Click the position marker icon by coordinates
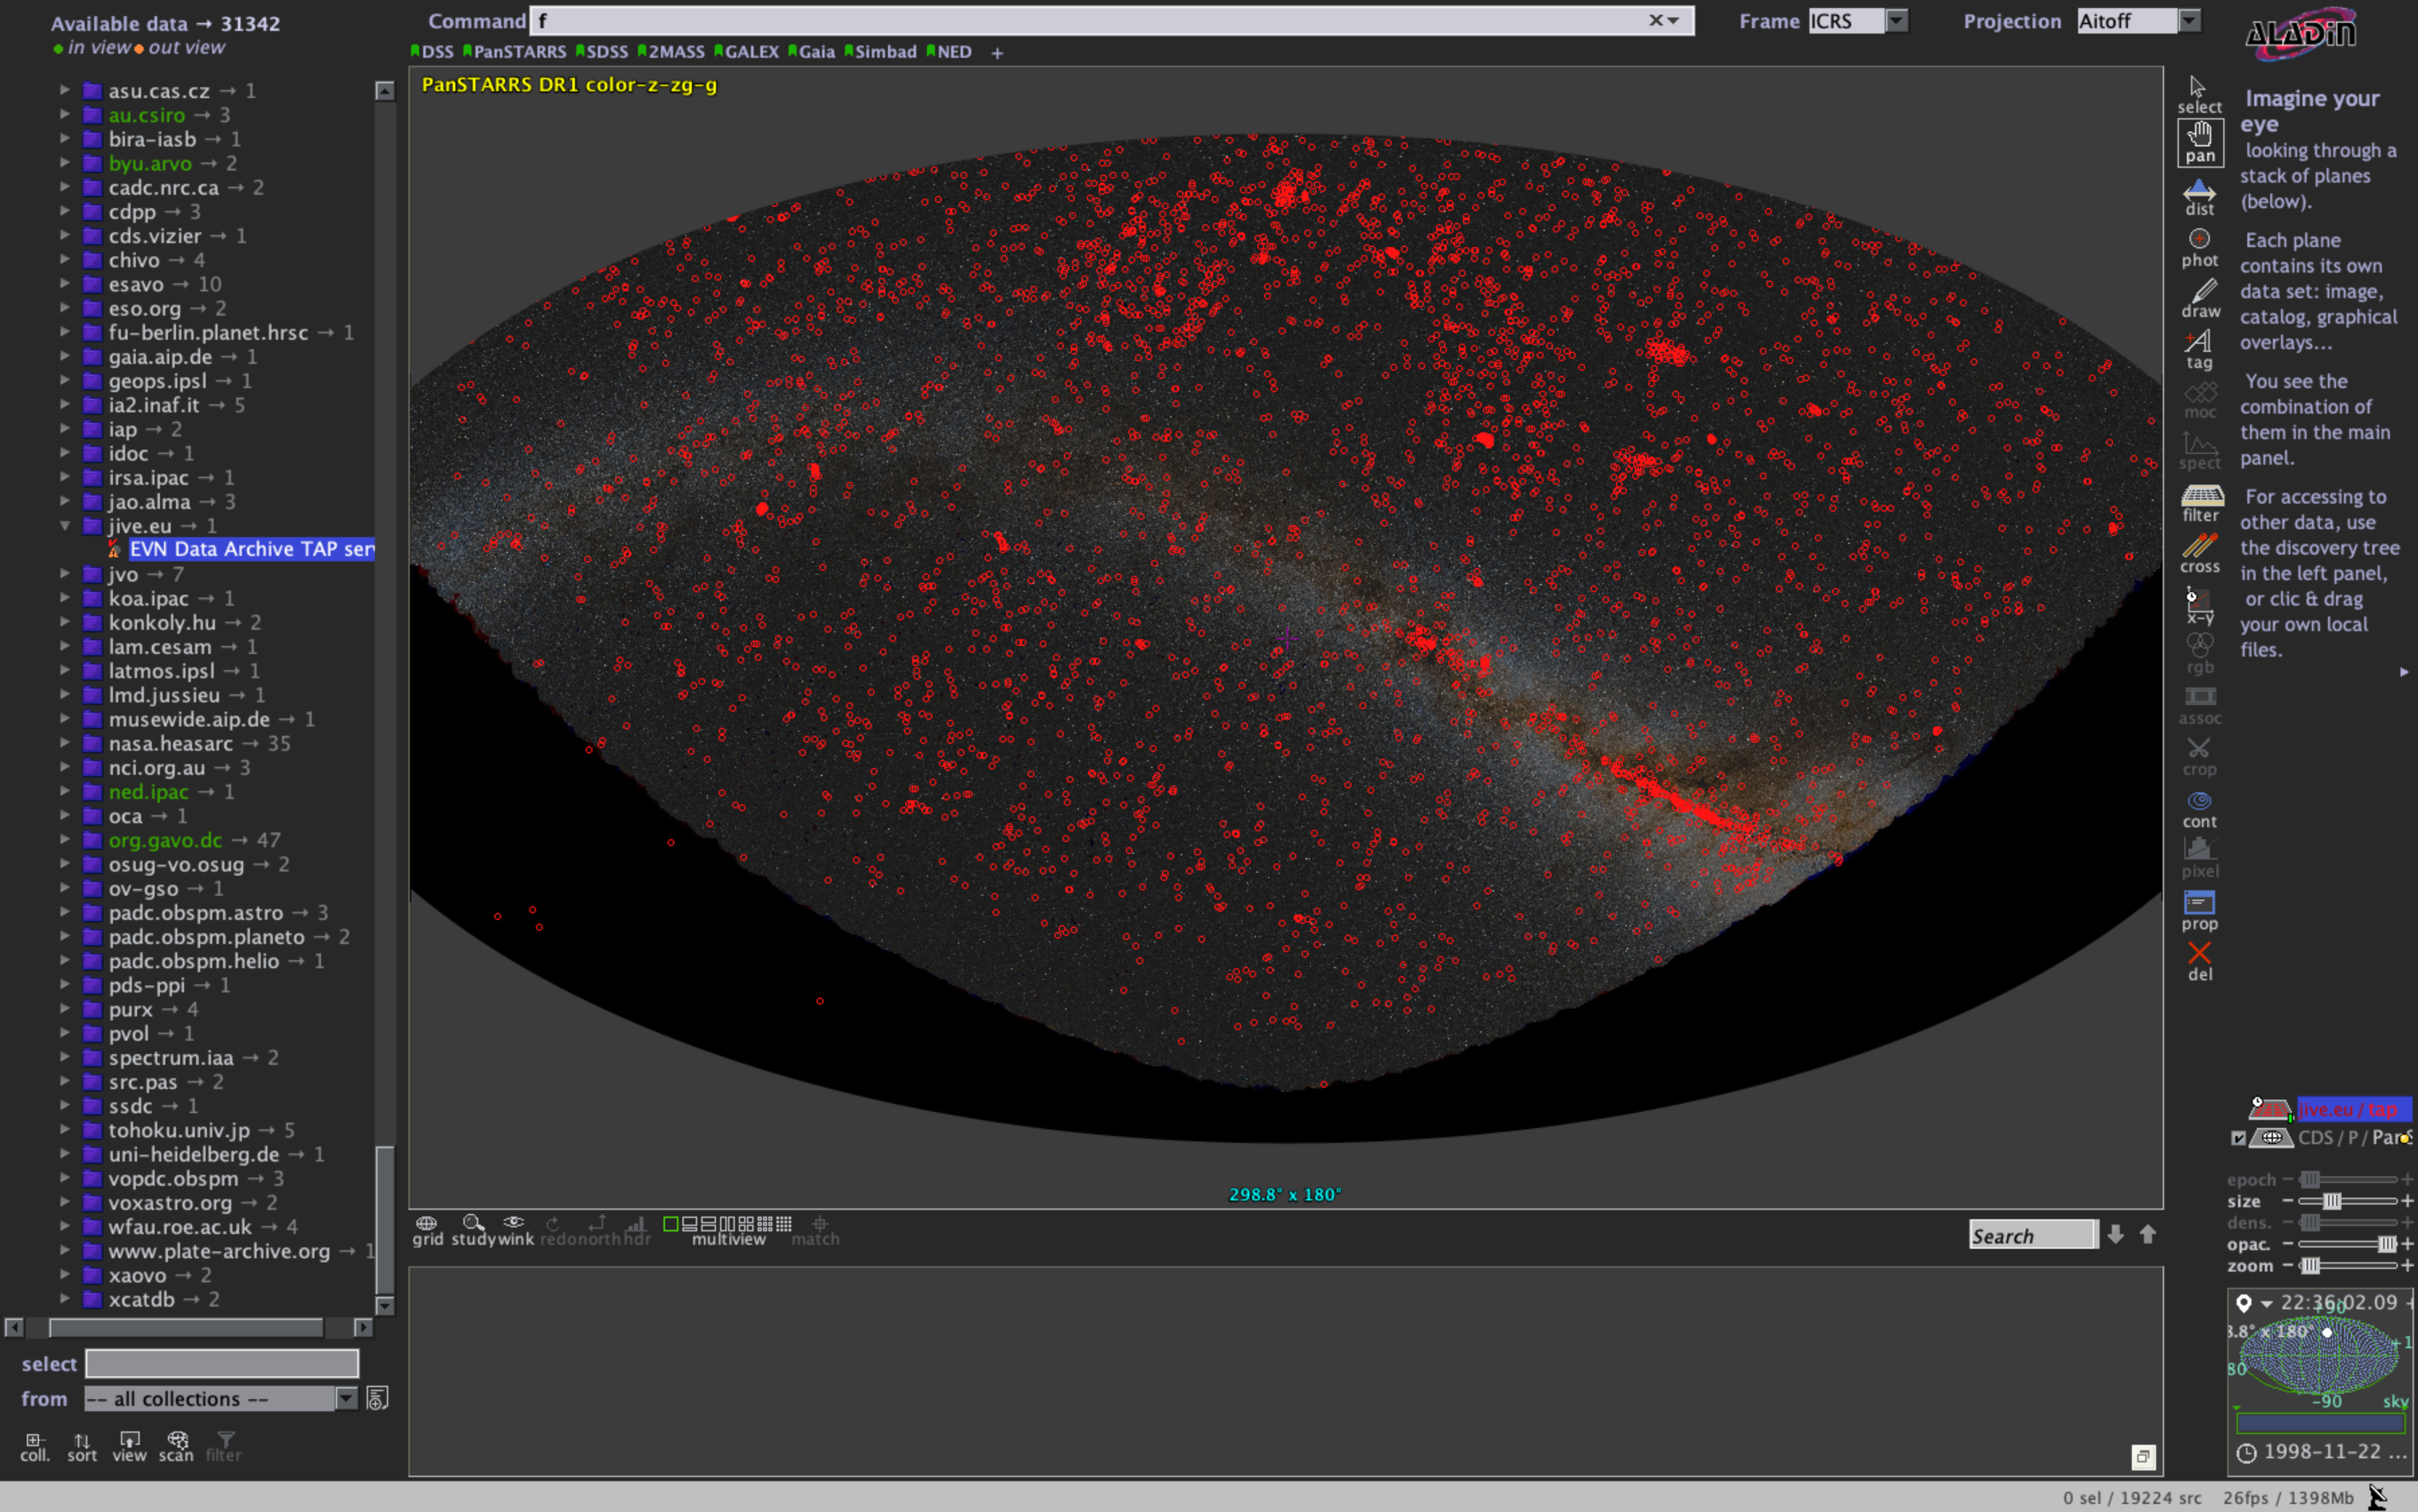The image size is (2418, 1512). point(2244,1303)
